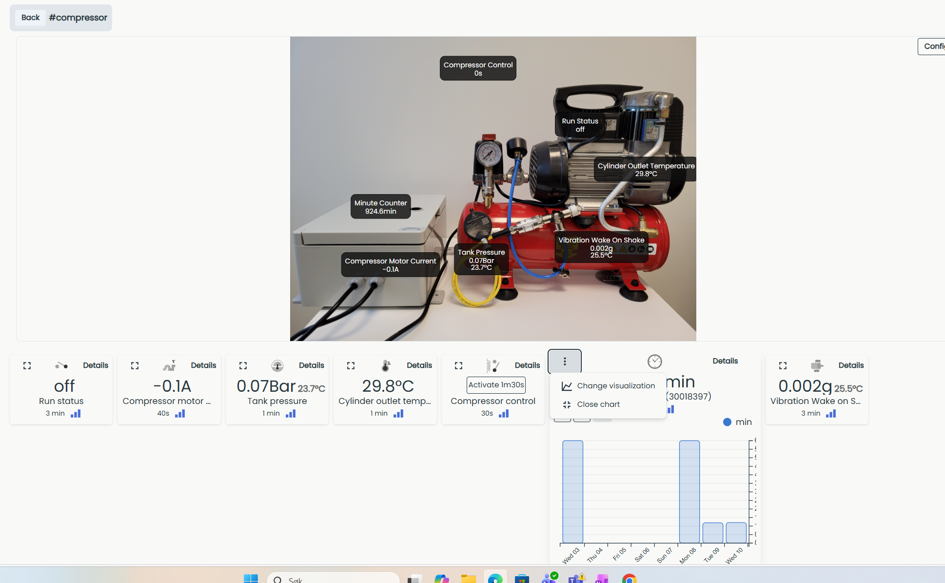Toggle the min legend series in chart
Viewport: 945px width, 583px height.
(737, 422)
